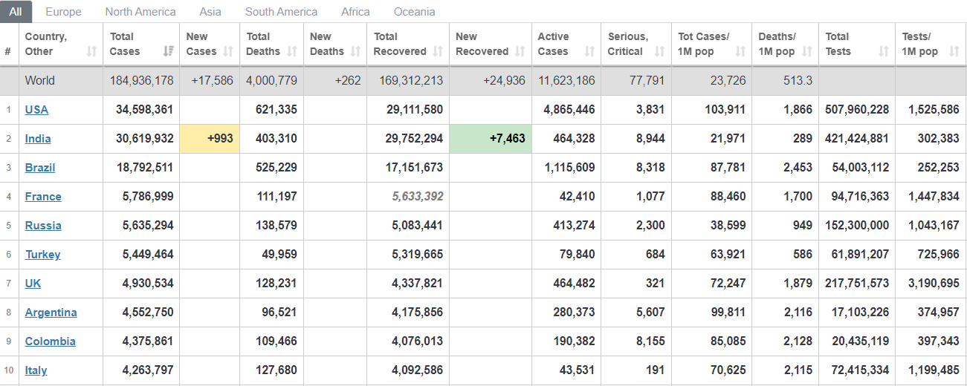Sort by Deaths/1M pop icon

(x=806, y=51)
